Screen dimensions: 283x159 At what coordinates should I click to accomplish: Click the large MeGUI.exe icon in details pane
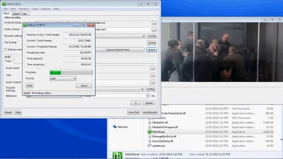pyautogui.click(x=118, y=155)
